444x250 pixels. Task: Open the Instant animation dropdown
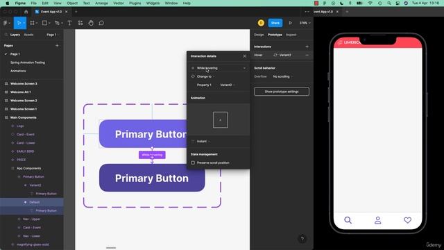pyautogui.click(x=203, y=141)
